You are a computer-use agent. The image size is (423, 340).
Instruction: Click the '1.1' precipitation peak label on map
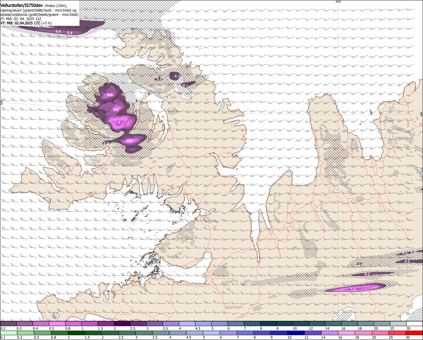click(x=121, y=123)
